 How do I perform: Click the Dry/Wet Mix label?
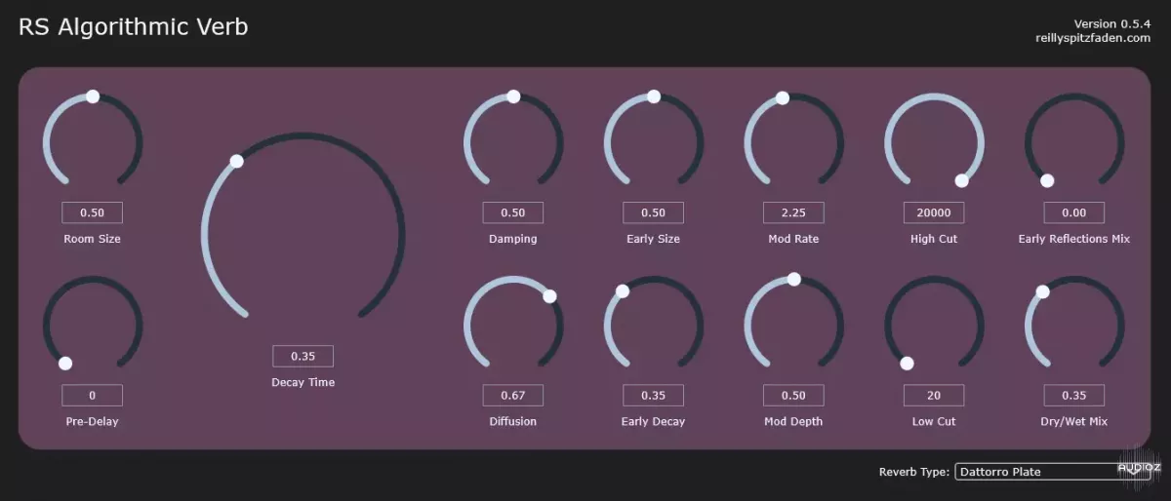coord(1073,422)
